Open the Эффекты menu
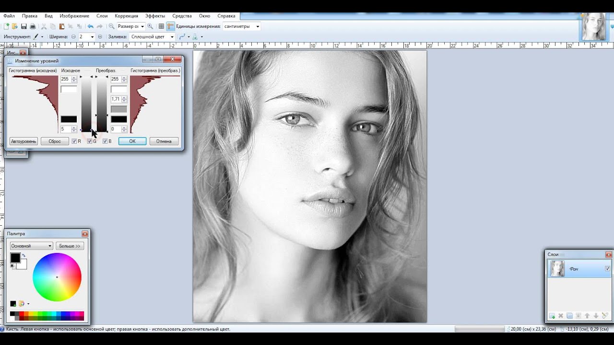This screenshot has height=345, width=614. [155, 16]
